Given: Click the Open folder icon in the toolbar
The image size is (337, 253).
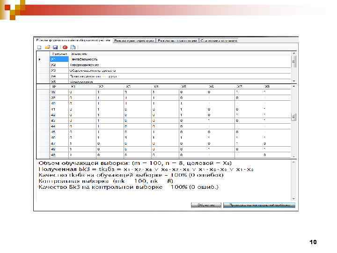Looking at the screenshot, I should [47, 47].
